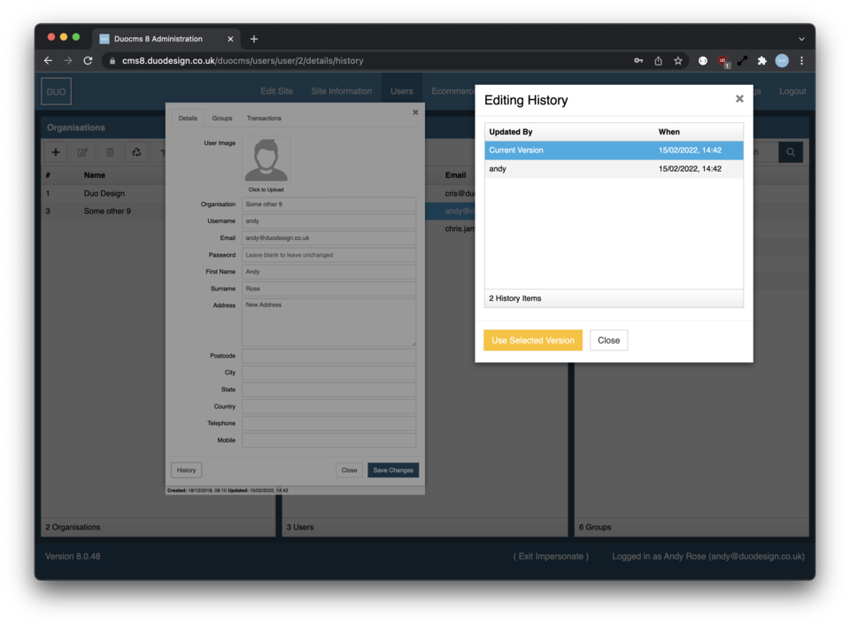Open the browser extensions puzzle icon
This screenshot has width=850, height=626.
pos(761,61)
